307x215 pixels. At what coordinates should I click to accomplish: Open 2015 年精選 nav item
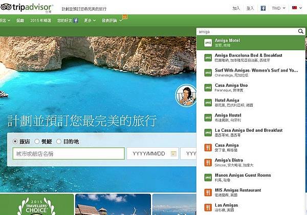click(40, 20)
